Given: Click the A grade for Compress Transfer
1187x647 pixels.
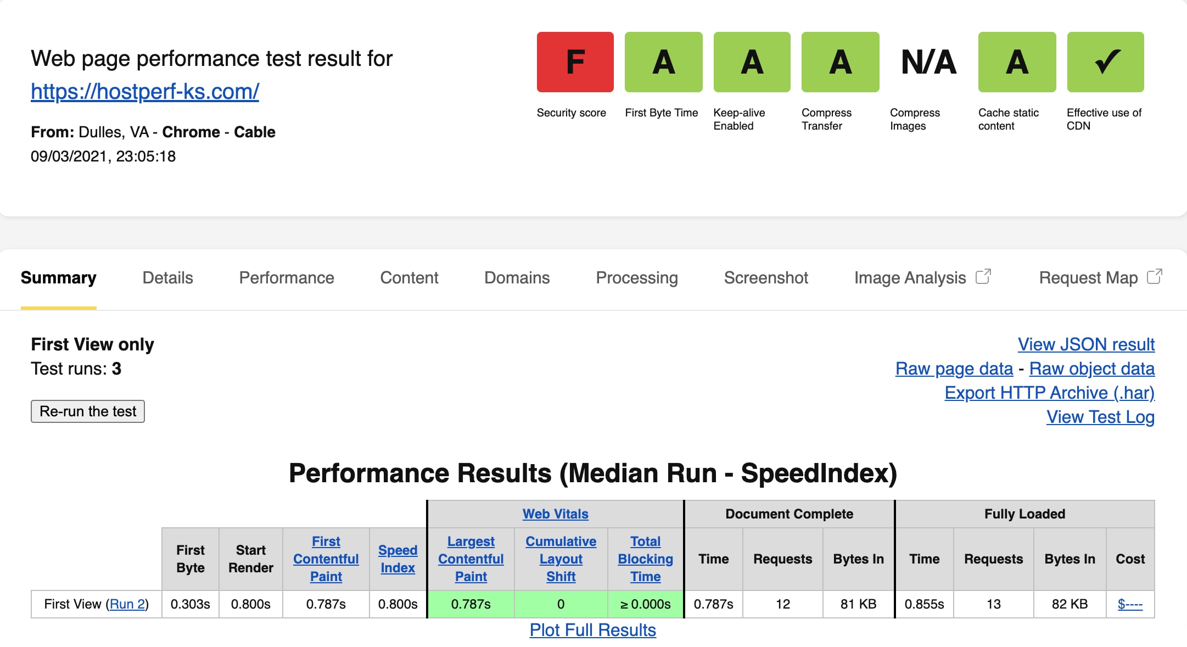Looking at the screenshot, I should 840,62.
